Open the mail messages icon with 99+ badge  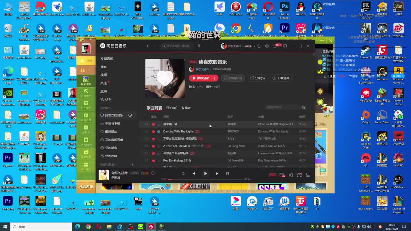point(275,46)
